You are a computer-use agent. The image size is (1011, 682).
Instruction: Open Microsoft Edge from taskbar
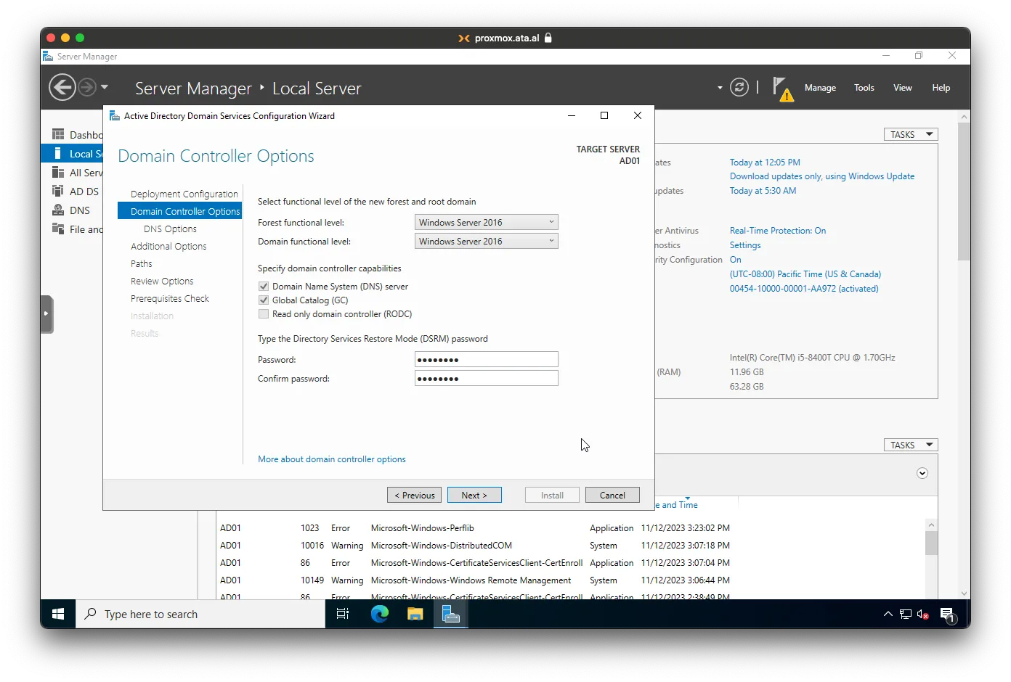point(380,615)
